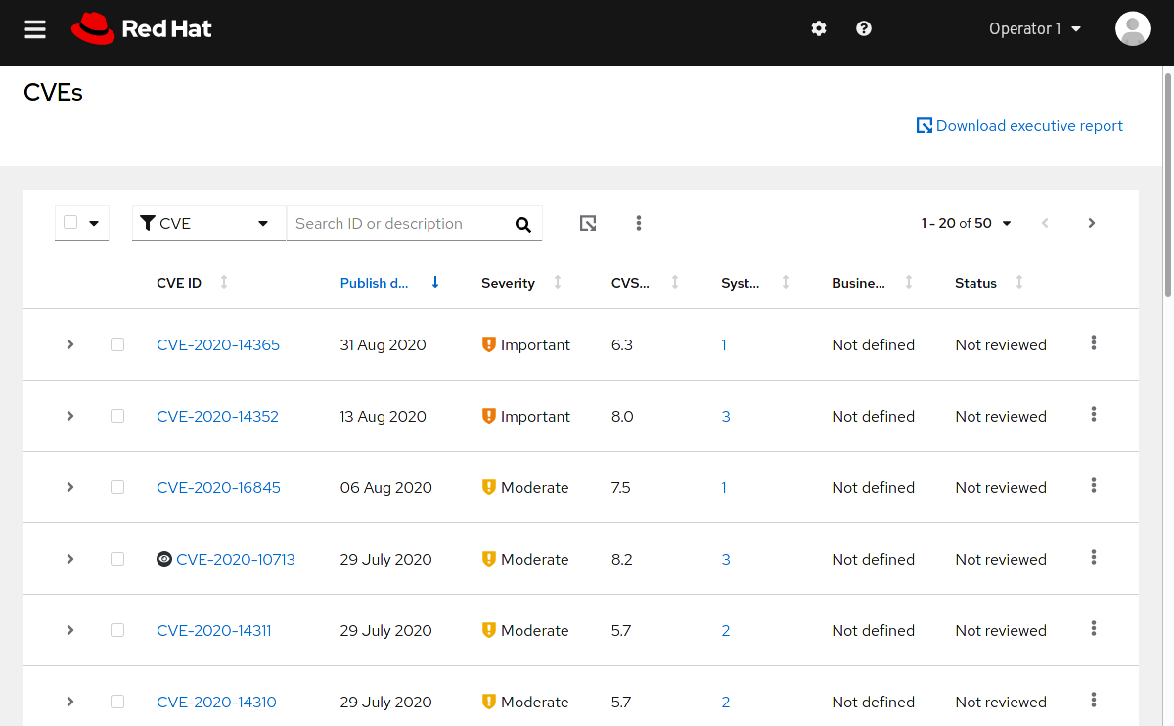Click the user avatar icon

click(x=1132, y=29)
